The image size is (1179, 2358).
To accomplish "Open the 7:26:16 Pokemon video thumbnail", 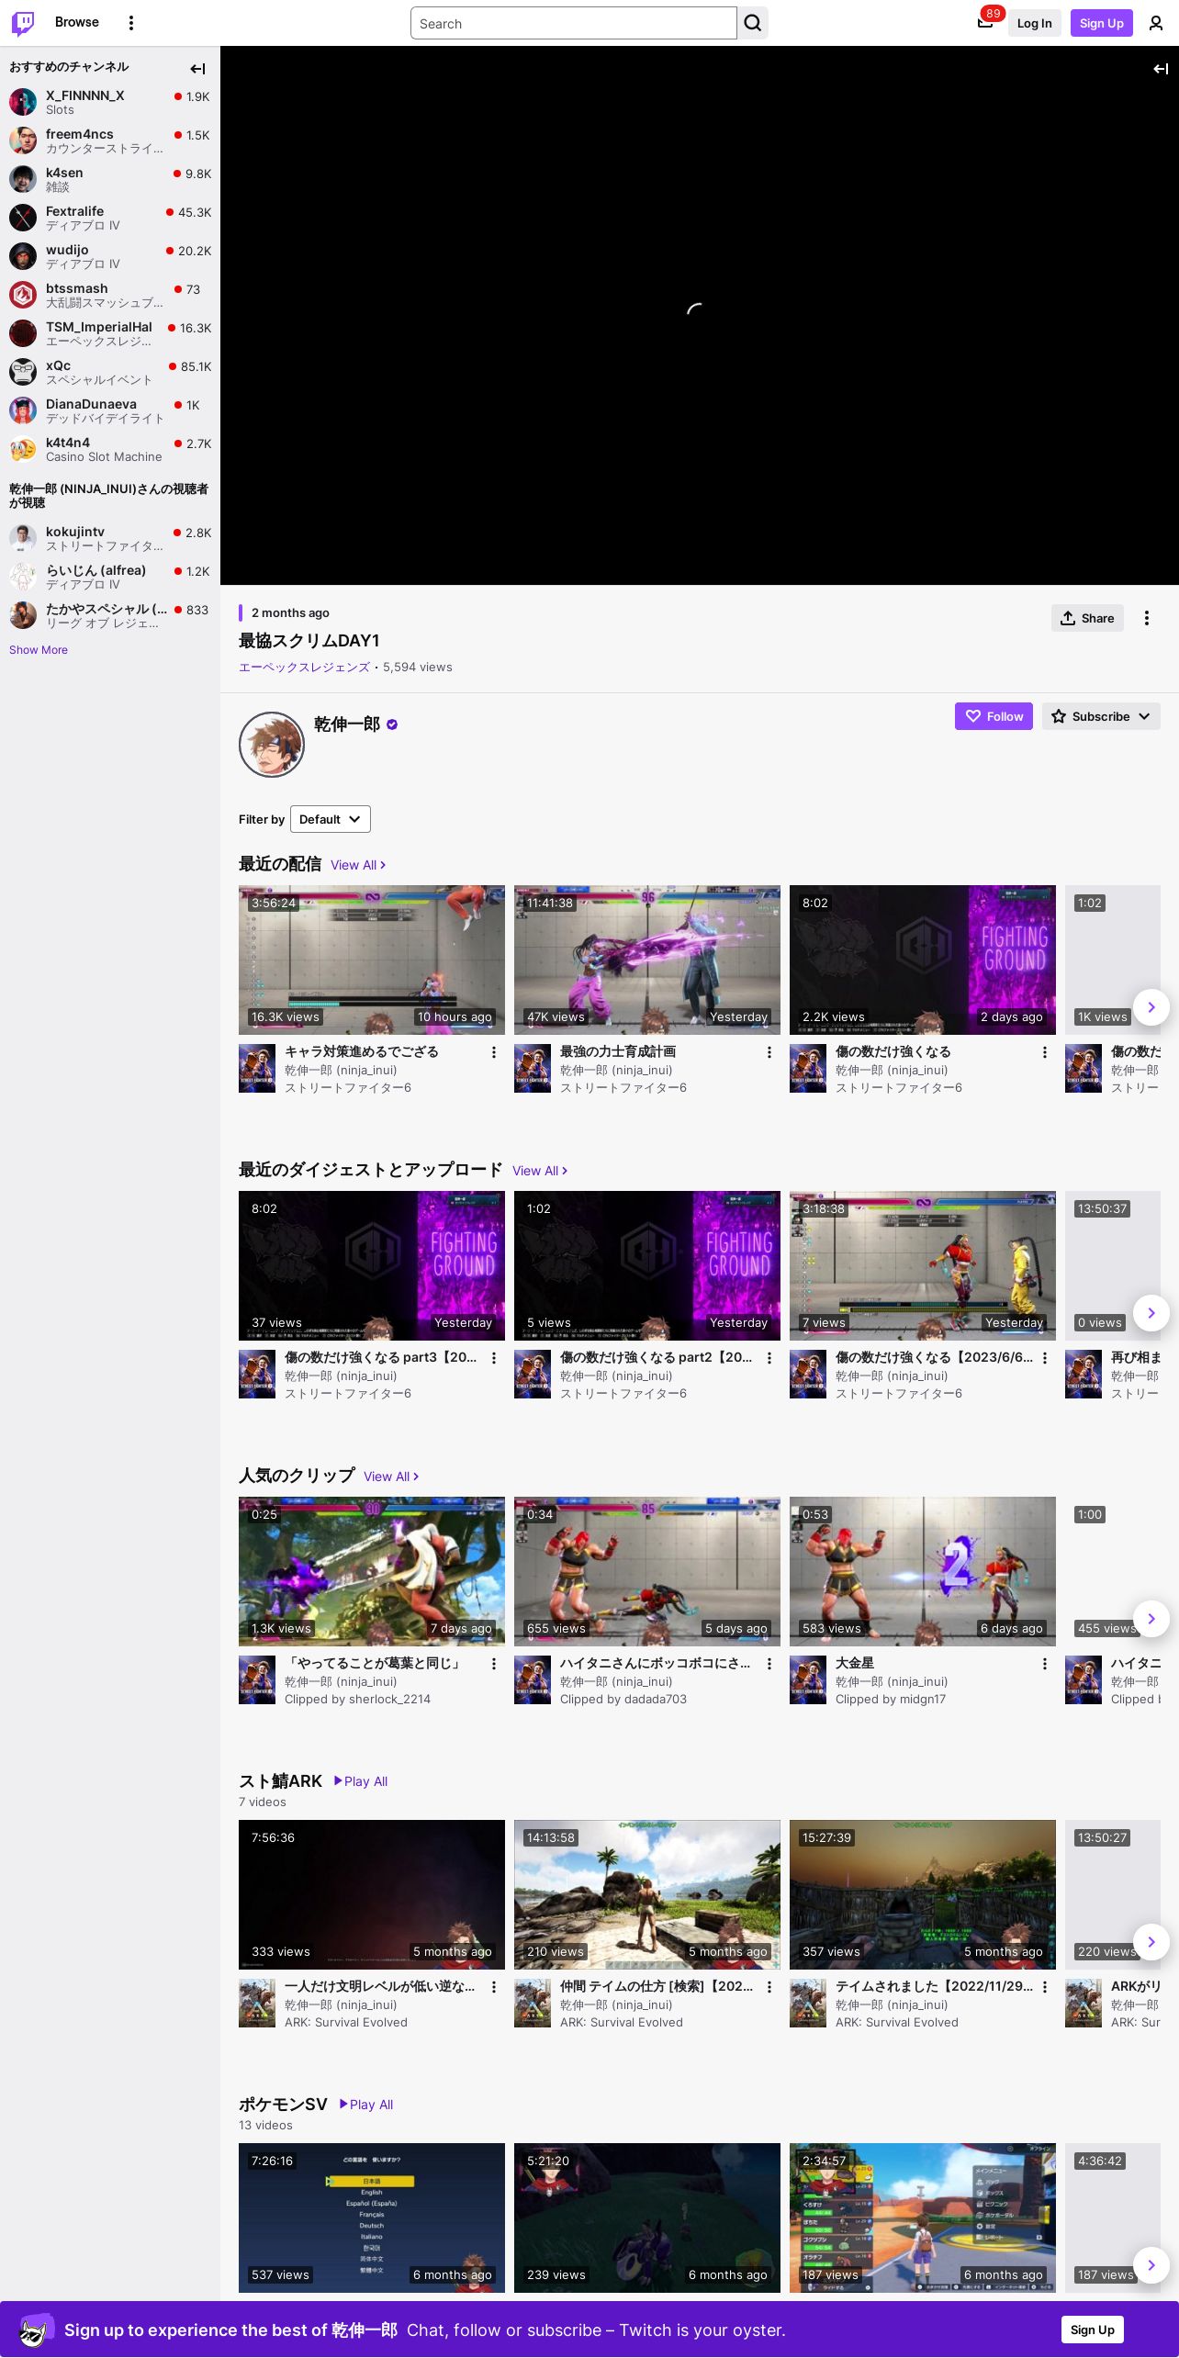I will click(x=372, y=2218).
